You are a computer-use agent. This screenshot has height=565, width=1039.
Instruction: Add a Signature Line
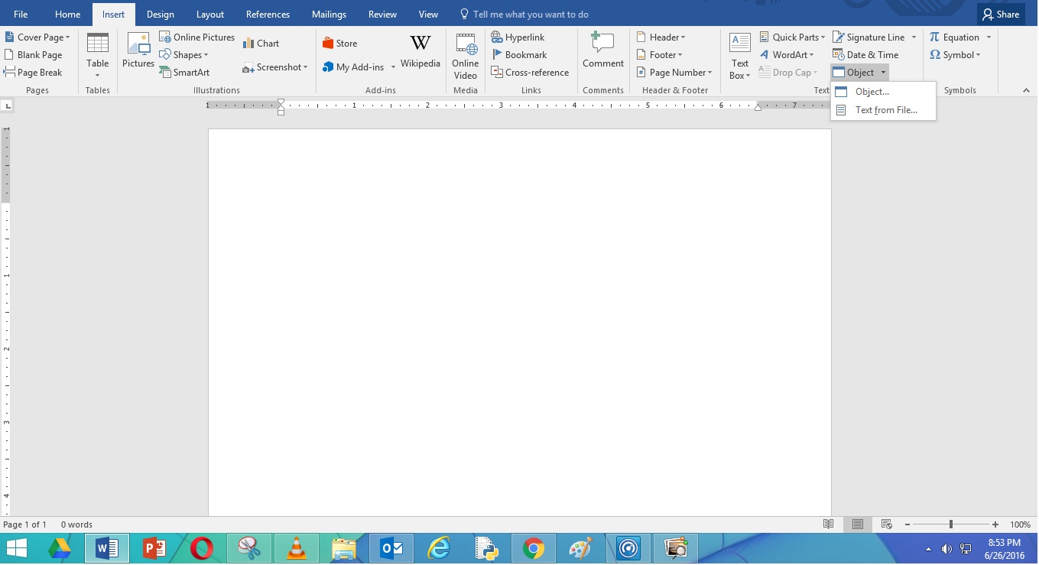tap(869, 37)
